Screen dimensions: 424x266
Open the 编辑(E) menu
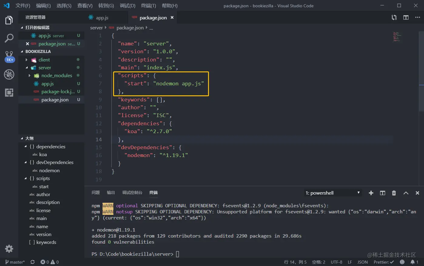pos(43,6)
